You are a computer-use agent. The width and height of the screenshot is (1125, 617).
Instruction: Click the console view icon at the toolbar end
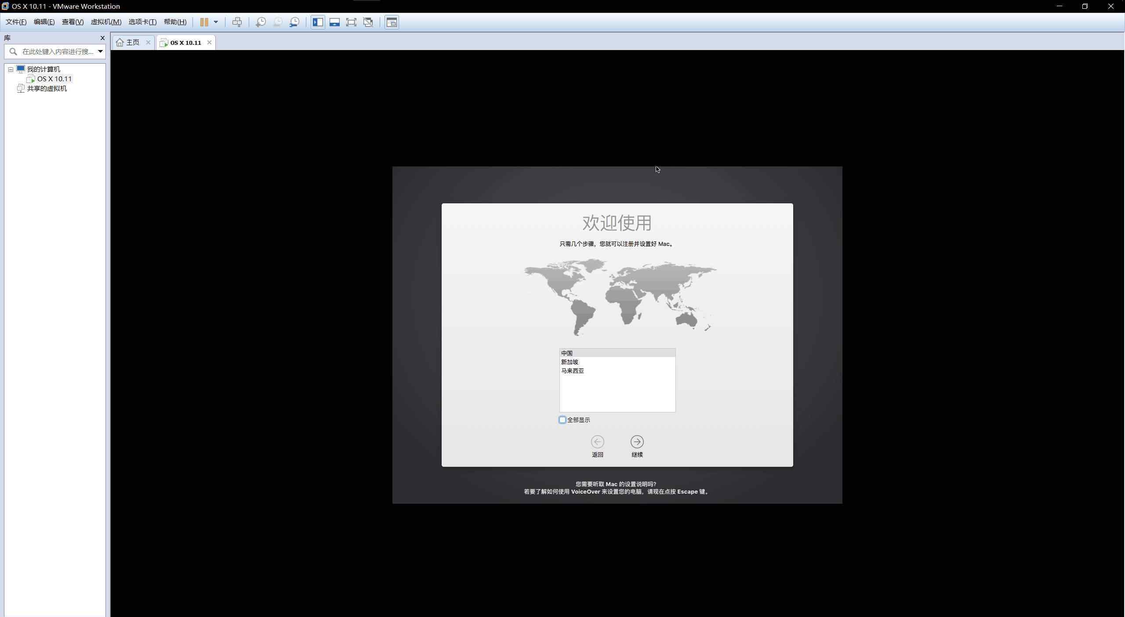[392, 22]
